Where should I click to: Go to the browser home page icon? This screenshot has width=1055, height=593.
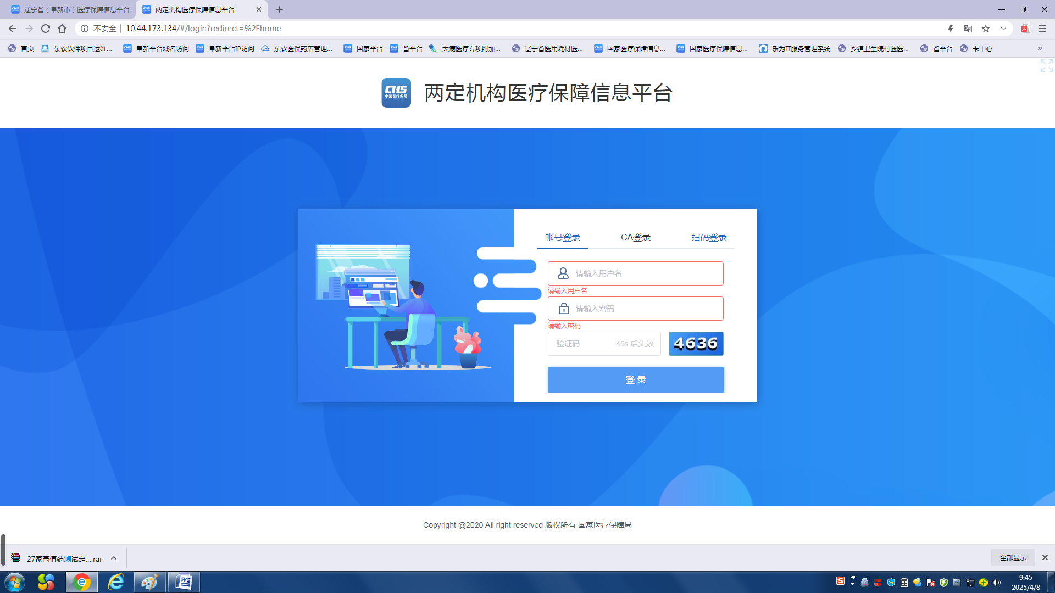(62, 29)
